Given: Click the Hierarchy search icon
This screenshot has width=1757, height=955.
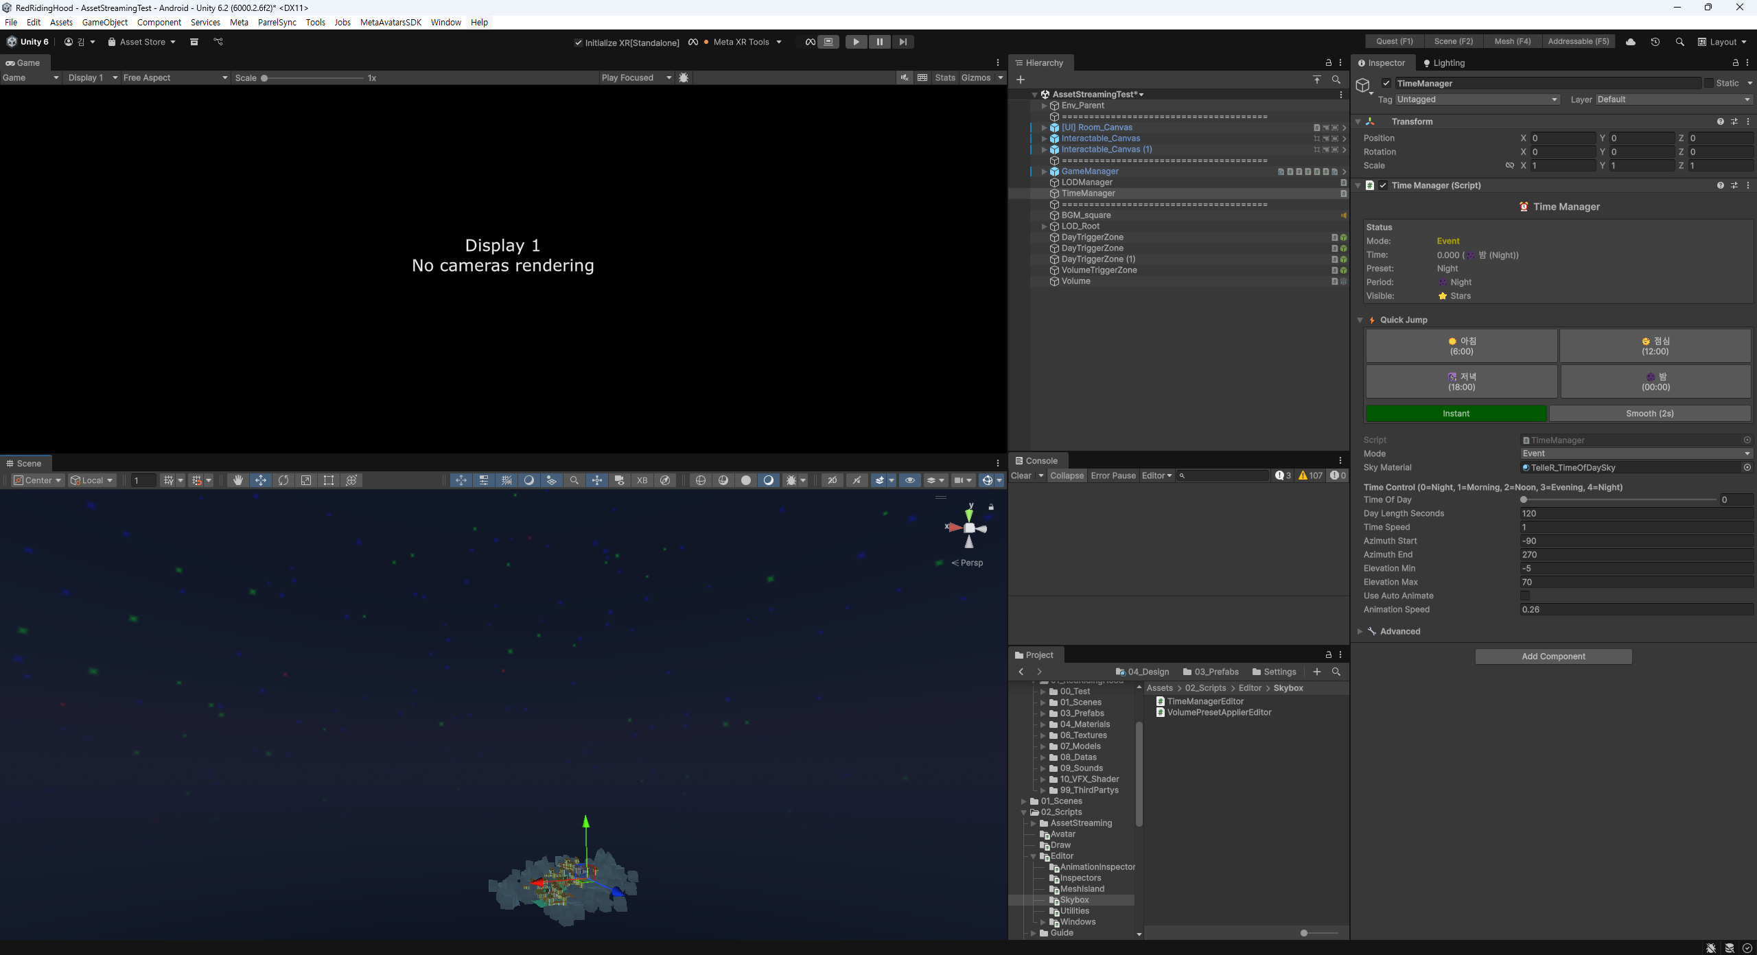Looking at the screenshot, I should click(x=1336, y=80).
